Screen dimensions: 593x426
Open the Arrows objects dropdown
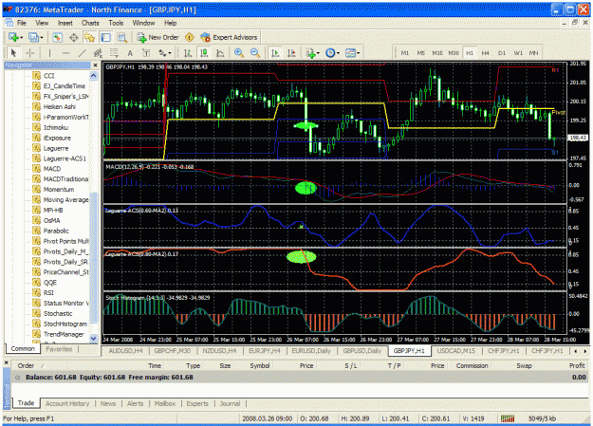tap(164, 53)
